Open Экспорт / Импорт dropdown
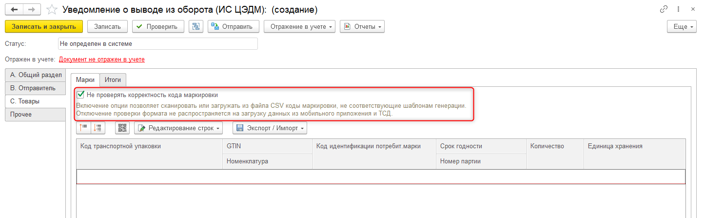704x218 pixels. 270,128
